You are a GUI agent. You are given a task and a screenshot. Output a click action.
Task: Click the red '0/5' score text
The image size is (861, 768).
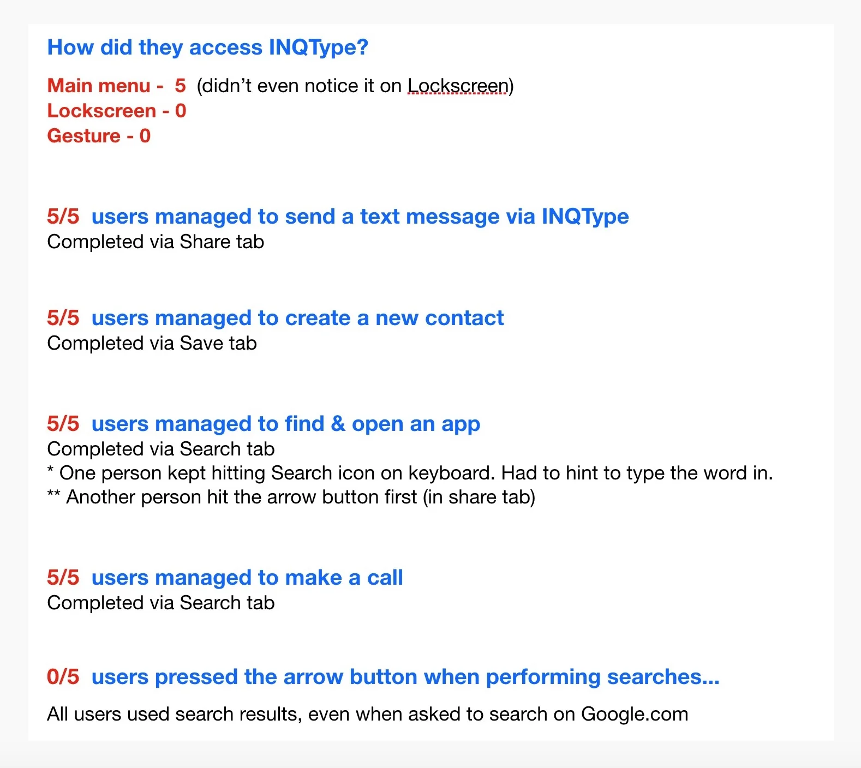(63, 677)
